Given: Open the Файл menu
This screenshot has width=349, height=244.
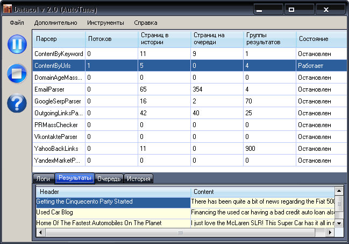Looking at the screenshot, I should point(17,23).
